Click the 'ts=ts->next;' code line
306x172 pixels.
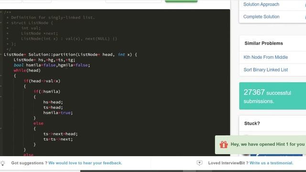click(x=58, y=139)
